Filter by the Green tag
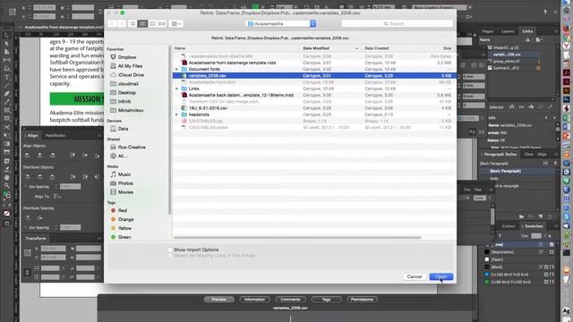Screen dimensions: 573x322 click(x=124, y=237)
